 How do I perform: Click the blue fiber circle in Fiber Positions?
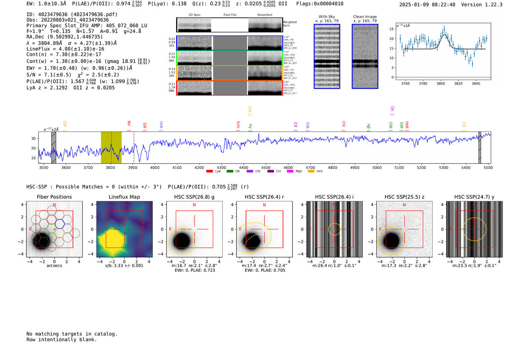[x=60, y=224]
